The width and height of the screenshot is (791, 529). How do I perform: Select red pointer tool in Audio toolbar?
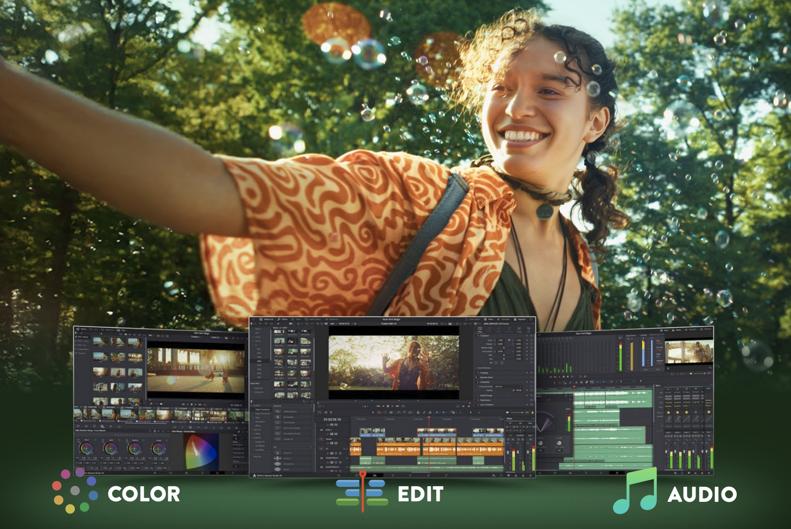[x=554, y=383]
